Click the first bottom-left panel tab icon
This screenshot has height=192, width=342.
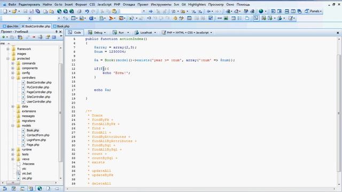pyautogui.click(x=5, y=188)
